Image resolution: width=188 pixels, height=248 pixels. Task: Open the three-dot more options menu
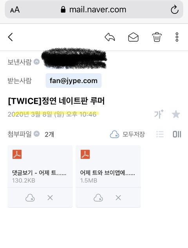[177, 37]
